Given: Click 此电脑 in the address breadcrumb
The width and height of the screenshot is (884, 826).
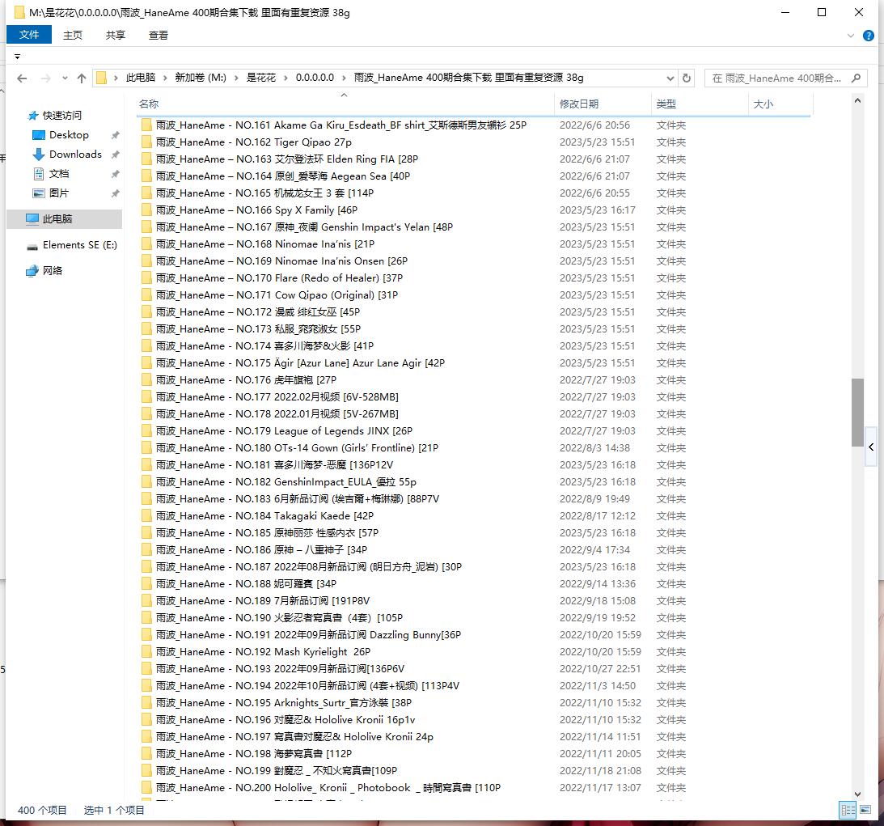Looking at the screenshot, I should 141,78.
